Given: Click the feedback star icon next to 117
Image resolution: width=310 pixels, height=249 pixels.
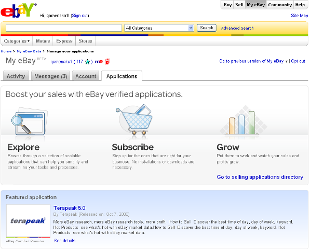Looking at the screenshot, I should [x=87, y=62].
